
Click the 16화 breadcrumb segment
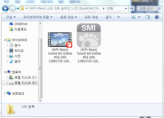click(110, 8)
